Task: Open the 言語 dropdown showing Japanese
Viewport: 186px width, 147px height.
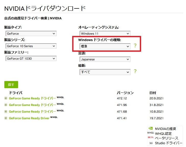Action: click(105, 59)
